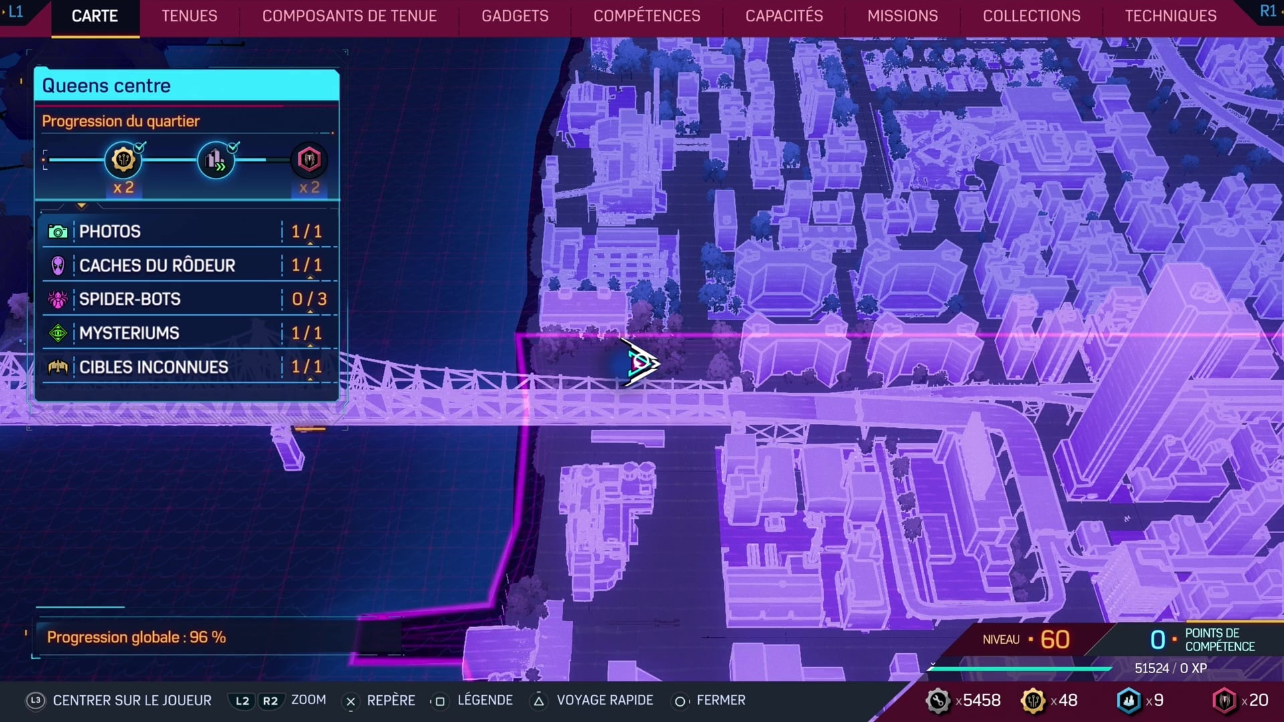
Task: Click the L2 zoom button icon
Action: pos(242,701)
